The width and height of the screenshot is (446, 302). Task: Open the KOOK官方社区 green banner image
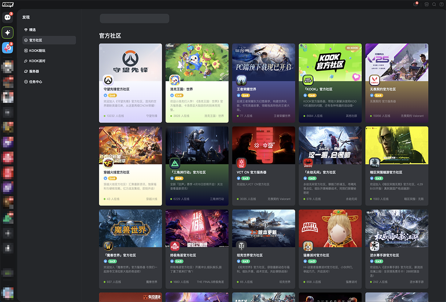click(330, 62)
